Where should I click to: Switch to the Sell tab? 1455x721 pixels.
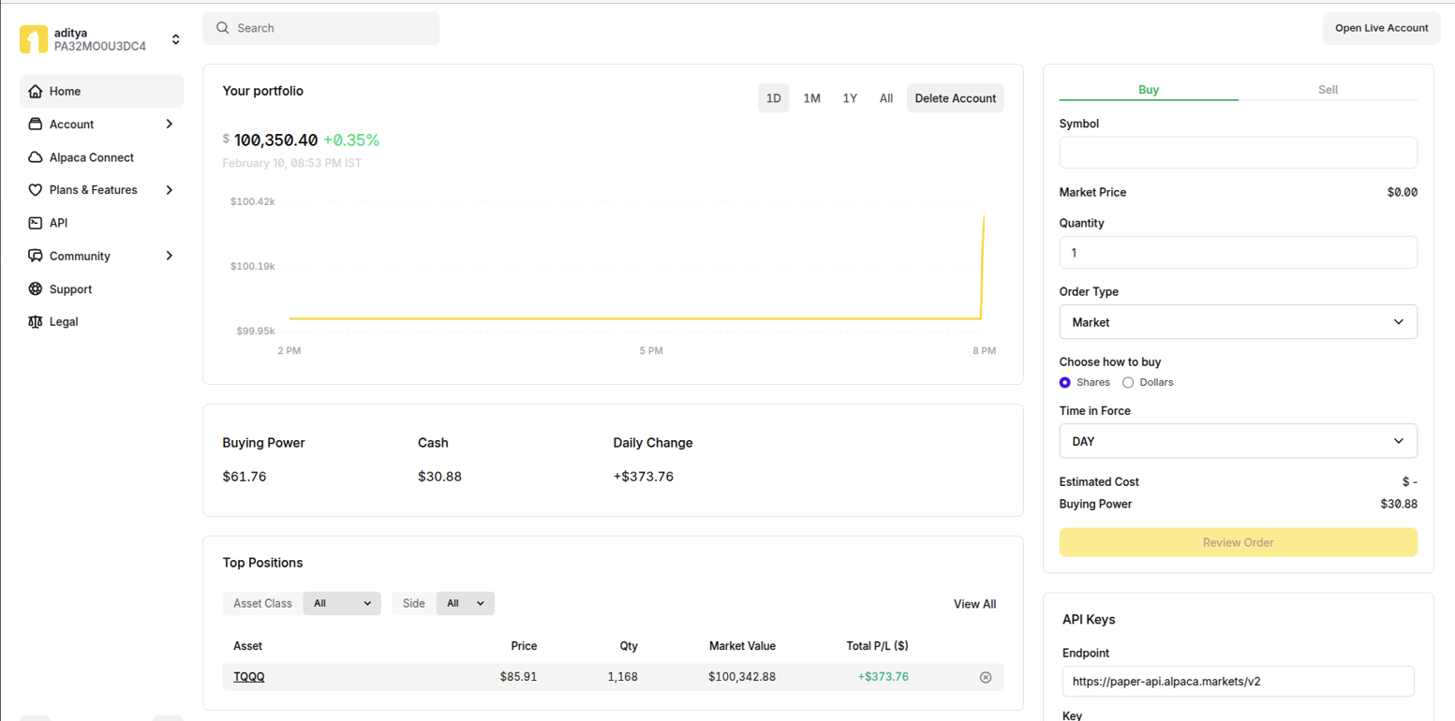(x=1328, y=90)
